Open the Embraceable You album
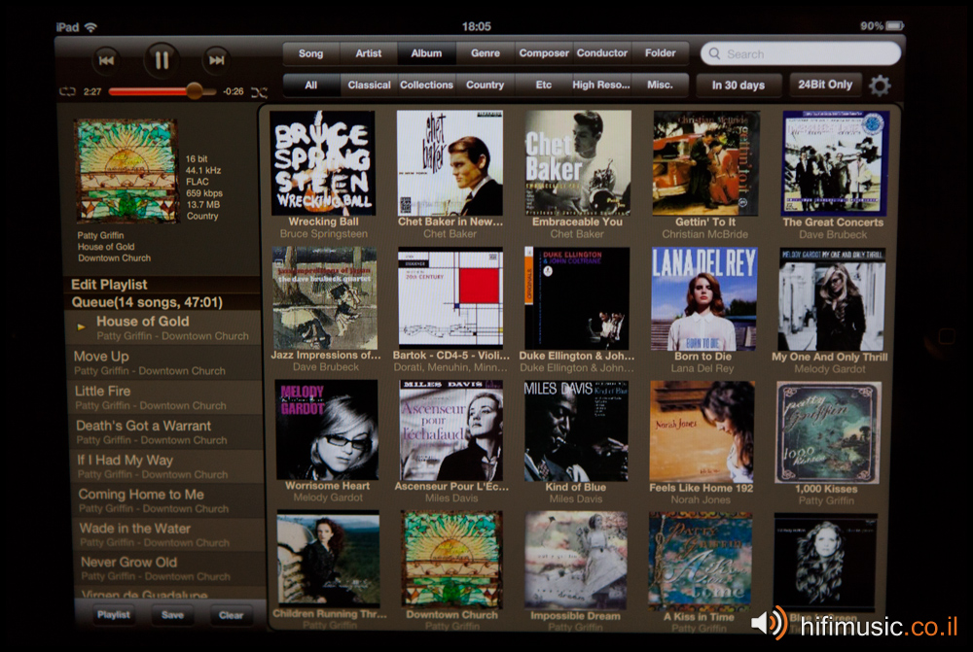Screen dimensions: 973x652 578,162
